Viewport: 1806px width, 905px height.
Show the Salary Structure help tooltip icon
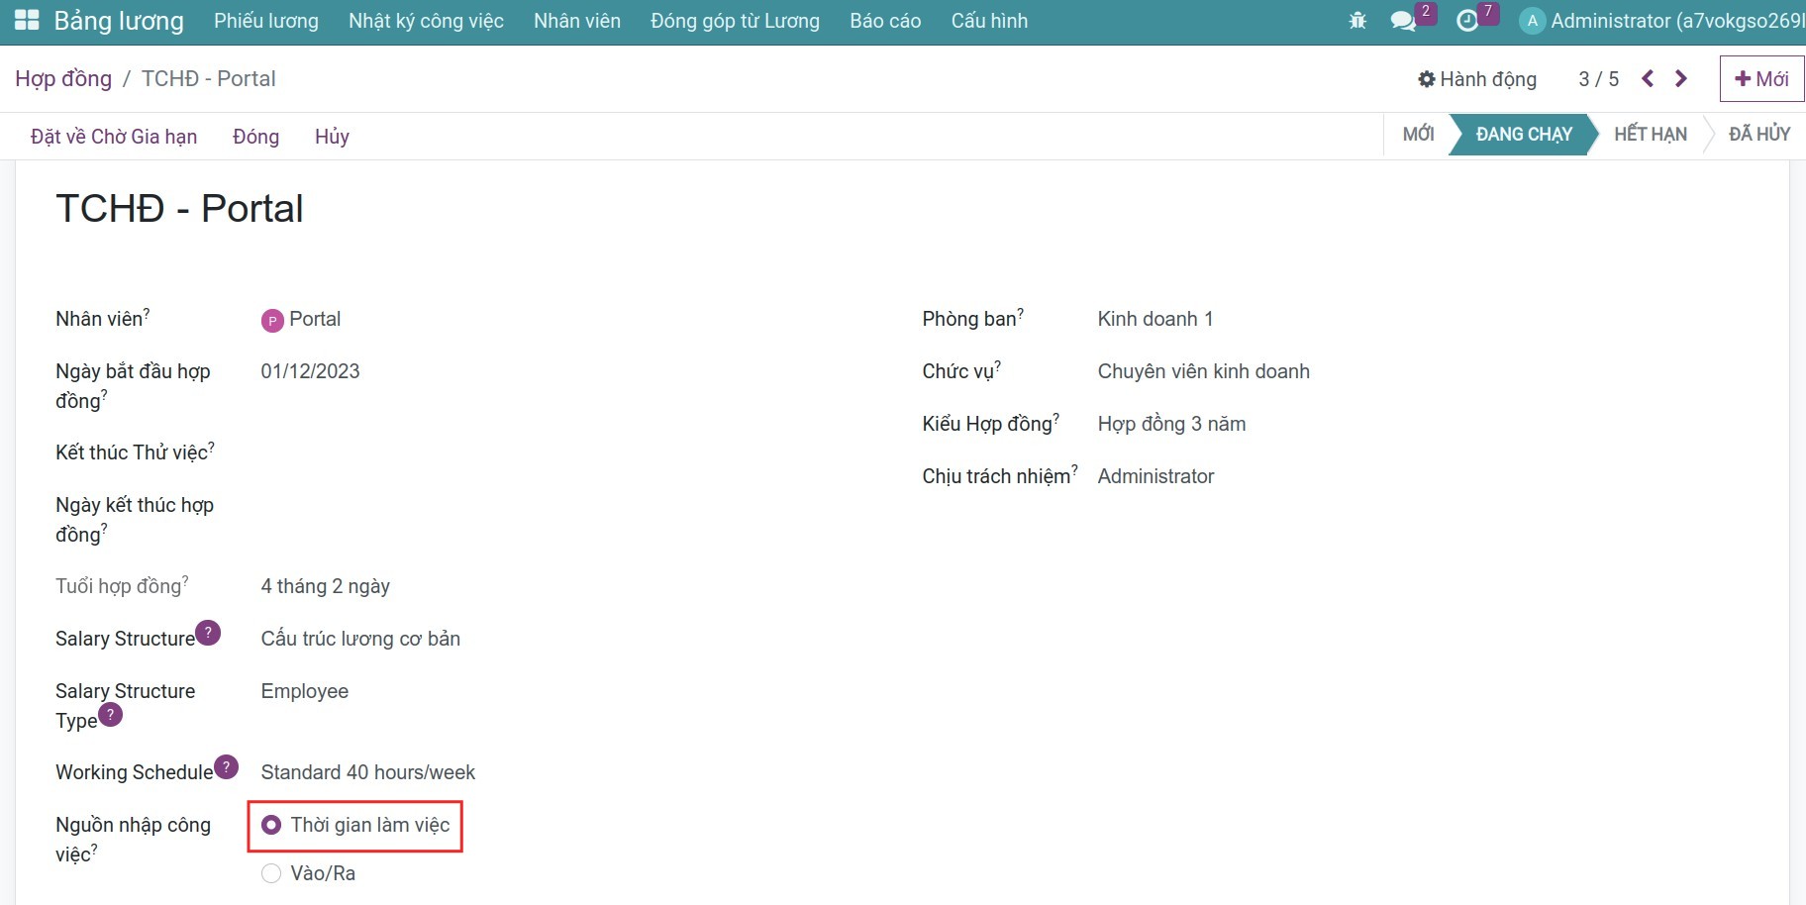[x=208, y=633]
